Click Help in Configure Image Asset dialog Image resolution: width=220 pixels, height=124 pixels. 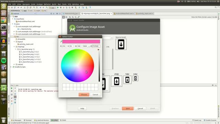(82, 108)
